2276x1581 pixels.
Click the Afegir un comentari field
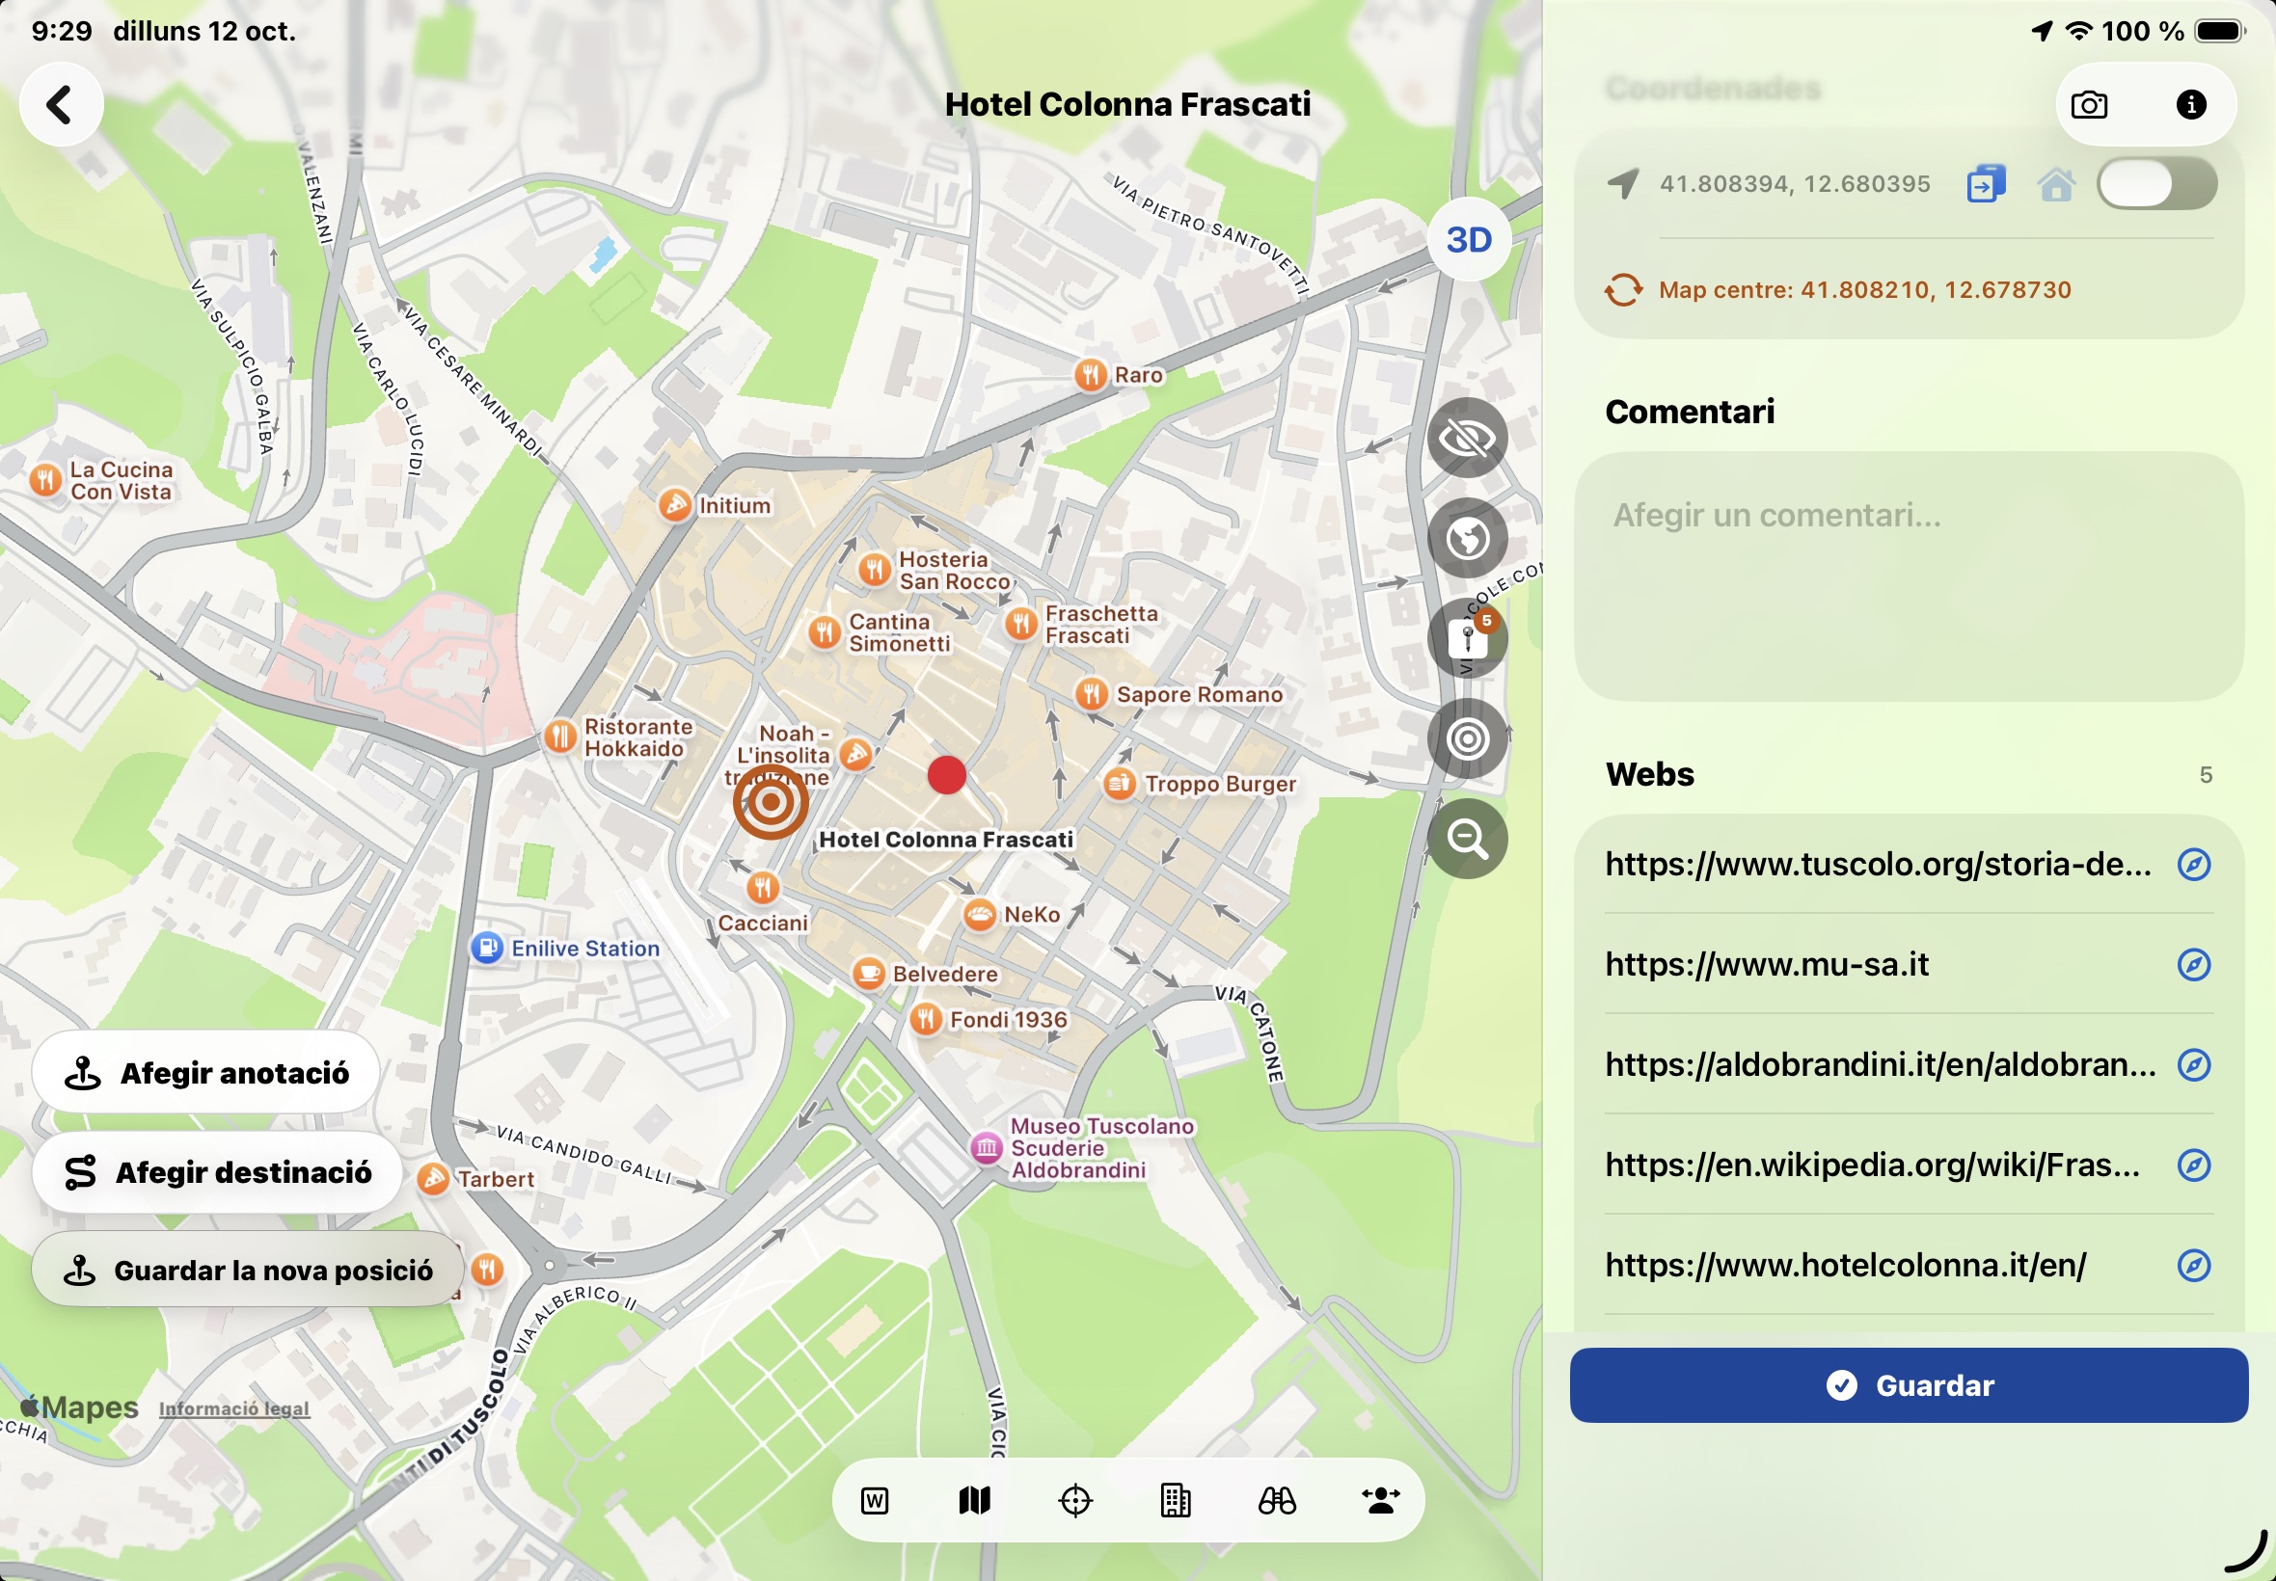1909,576
